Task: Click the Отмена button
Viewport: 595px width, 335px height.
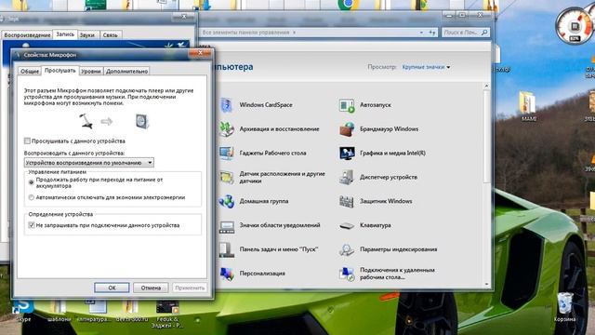Action: [x=151, y=288]
